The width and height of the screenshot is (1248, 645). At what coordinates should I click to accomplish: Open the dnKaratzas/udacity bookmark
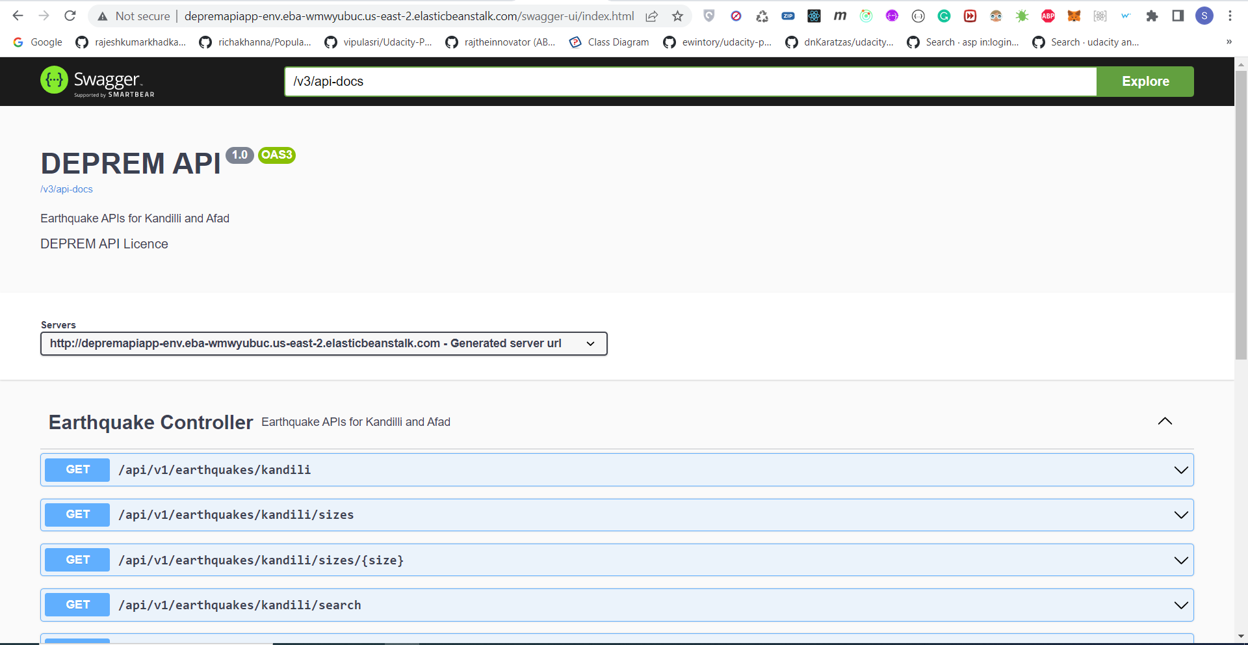[x=839, y=42]
